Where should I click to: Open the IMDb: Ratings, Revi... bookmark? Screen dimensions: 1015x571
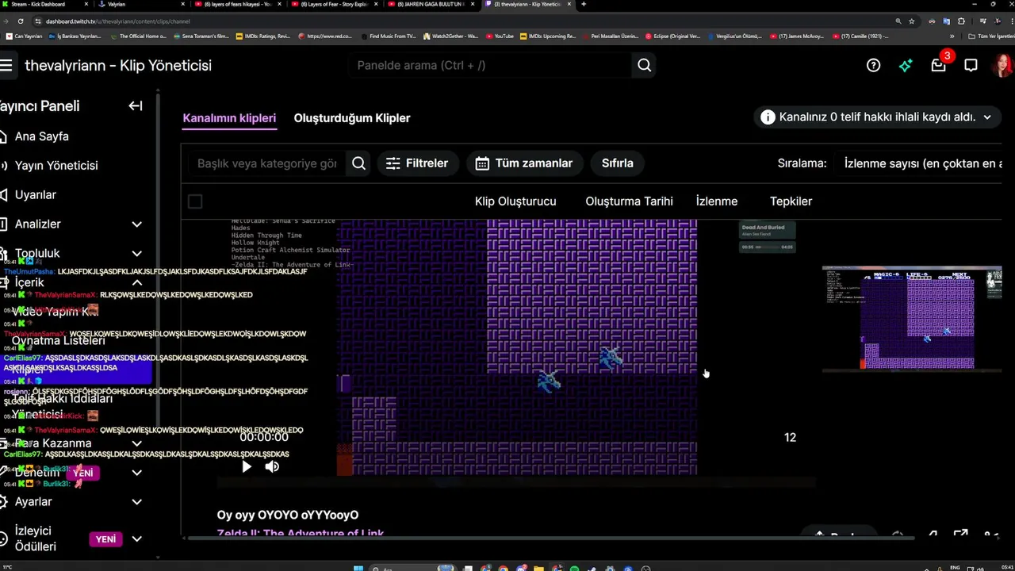click(x=263, y=36)
